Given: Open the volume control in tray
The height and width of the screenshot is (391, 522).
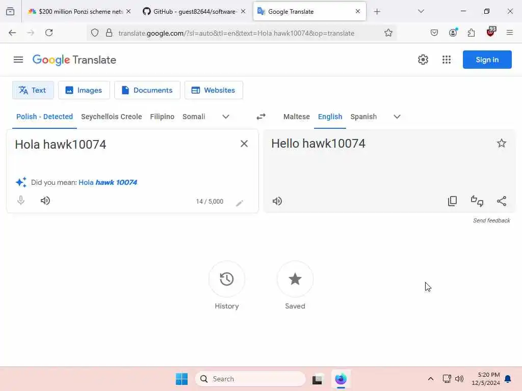Looking at the screenshot, I should pos(459,379).
